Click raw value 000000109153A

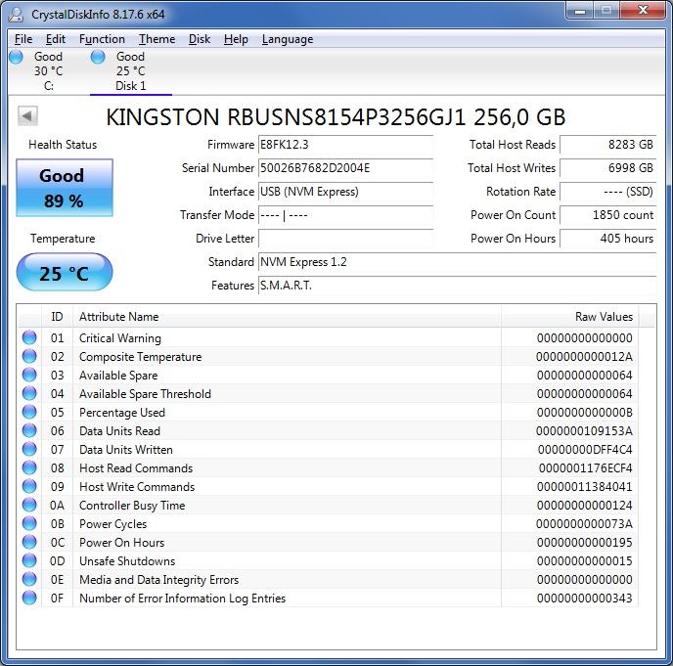click(584, 431)
